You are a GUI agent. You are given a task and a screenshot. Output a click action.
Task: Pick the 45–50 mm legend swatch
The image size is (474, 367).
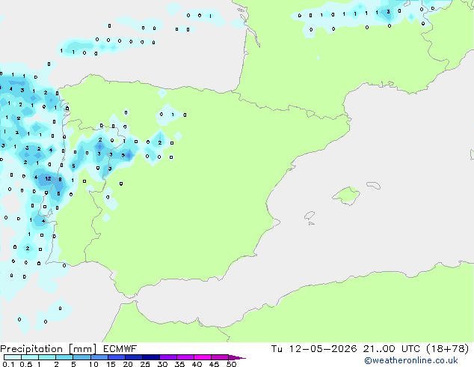pos(220,357)
